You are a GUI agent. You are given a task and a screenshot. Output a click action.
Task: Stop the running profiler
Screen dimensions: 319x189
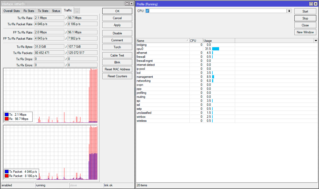point(305,18)
